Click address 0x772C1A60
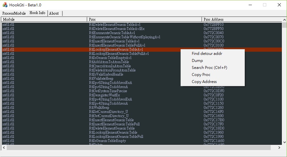Screen dimensions: 287x157 pyautogui.click(x=214, y=141)
